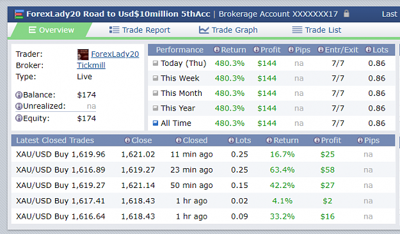Click the info icon on Closed column header
400x234 pixels.
click(179, 140)
